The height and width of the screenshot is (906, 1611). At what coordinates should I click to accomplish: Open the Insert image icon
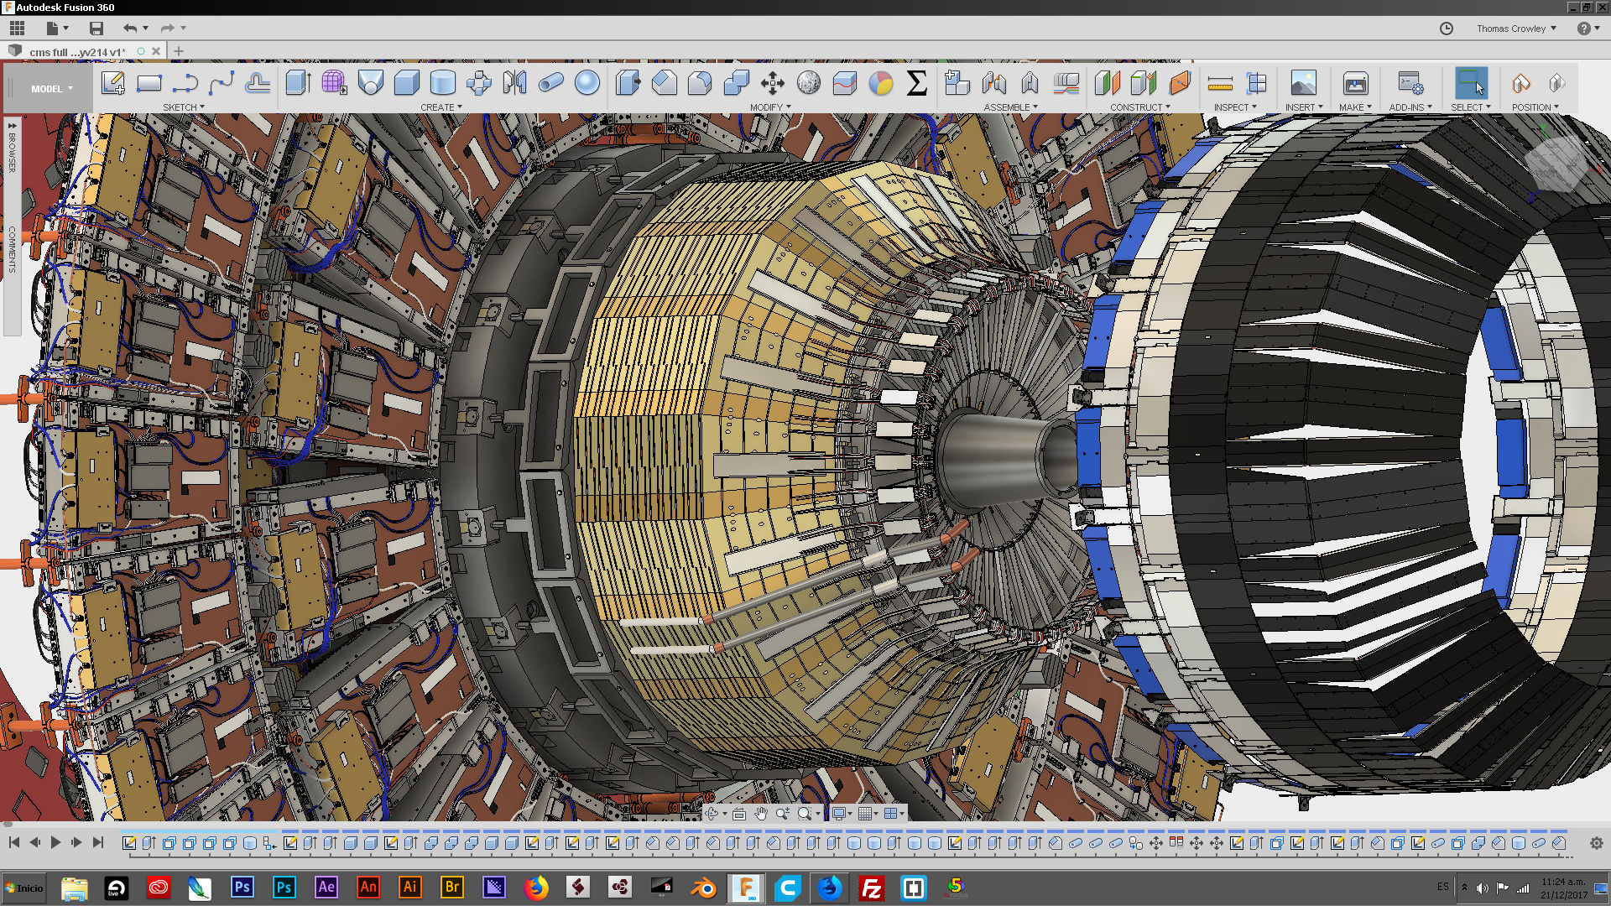pos(1303,83)
